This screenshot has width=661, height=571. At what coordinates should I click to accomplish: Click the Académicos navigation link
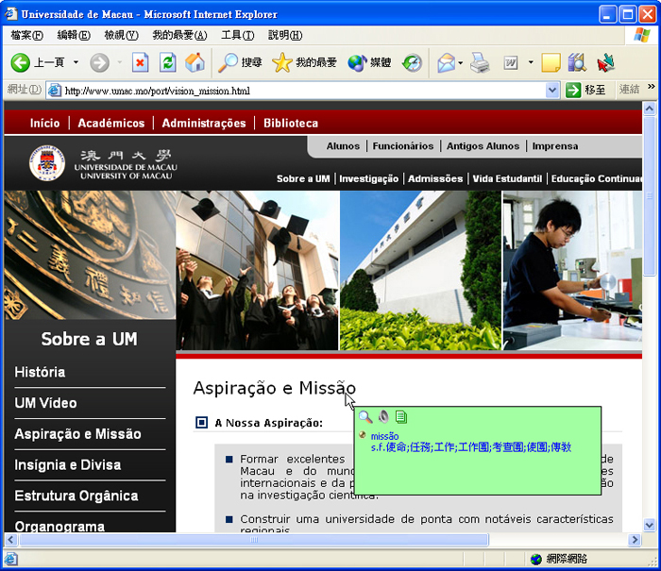pyautogui.click(x=111, y=123)
